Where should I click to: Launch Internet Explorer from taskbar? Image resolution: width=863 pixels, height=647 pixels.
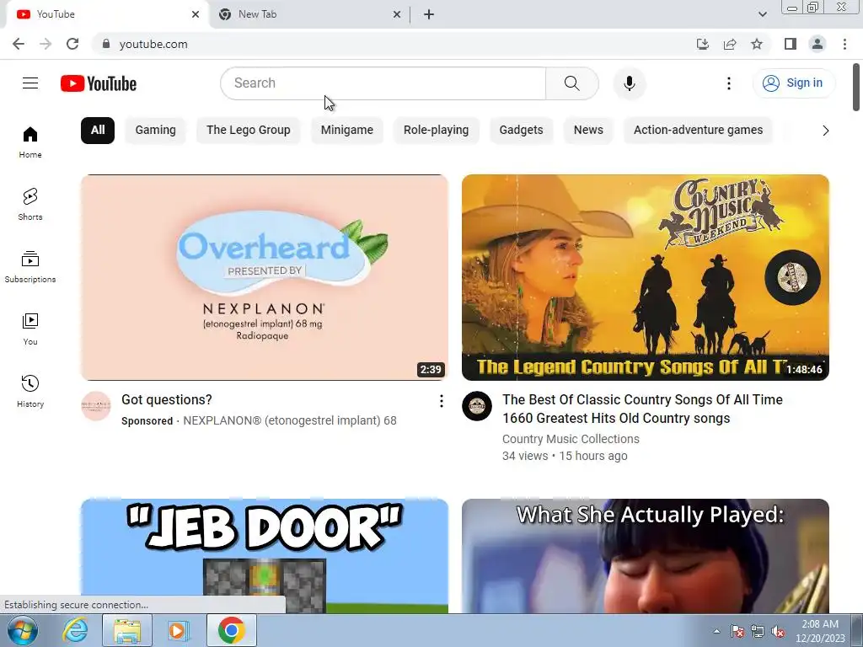(75, 630)
